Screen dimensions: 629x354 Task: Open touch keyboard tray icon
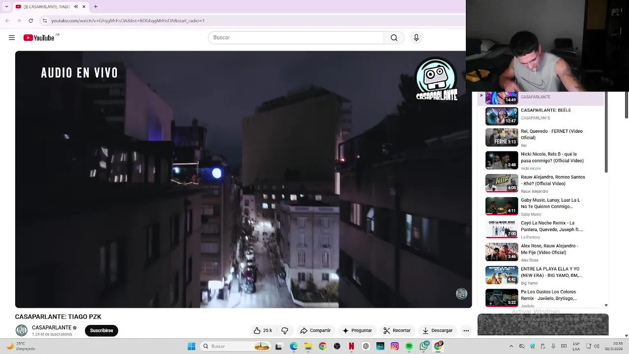564,347
